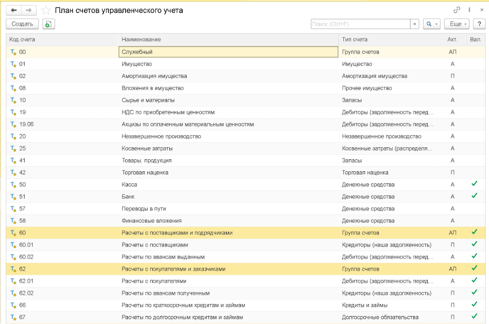Click into the Поиск (Ctrl+F) search field
This screenshot has width=489, height=324.
pyautogui.click(x=359, y=24)
